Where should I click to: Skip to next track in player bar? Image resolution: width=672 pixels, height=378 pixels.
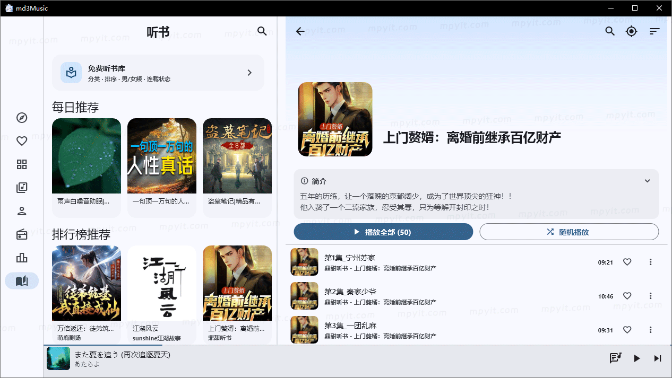(658, 358)
